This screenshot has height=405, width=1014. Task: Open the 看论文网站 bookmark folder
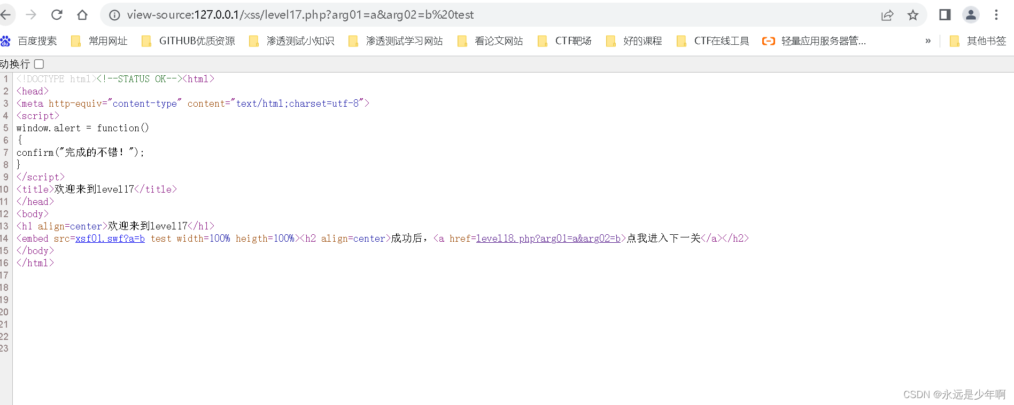490,41
